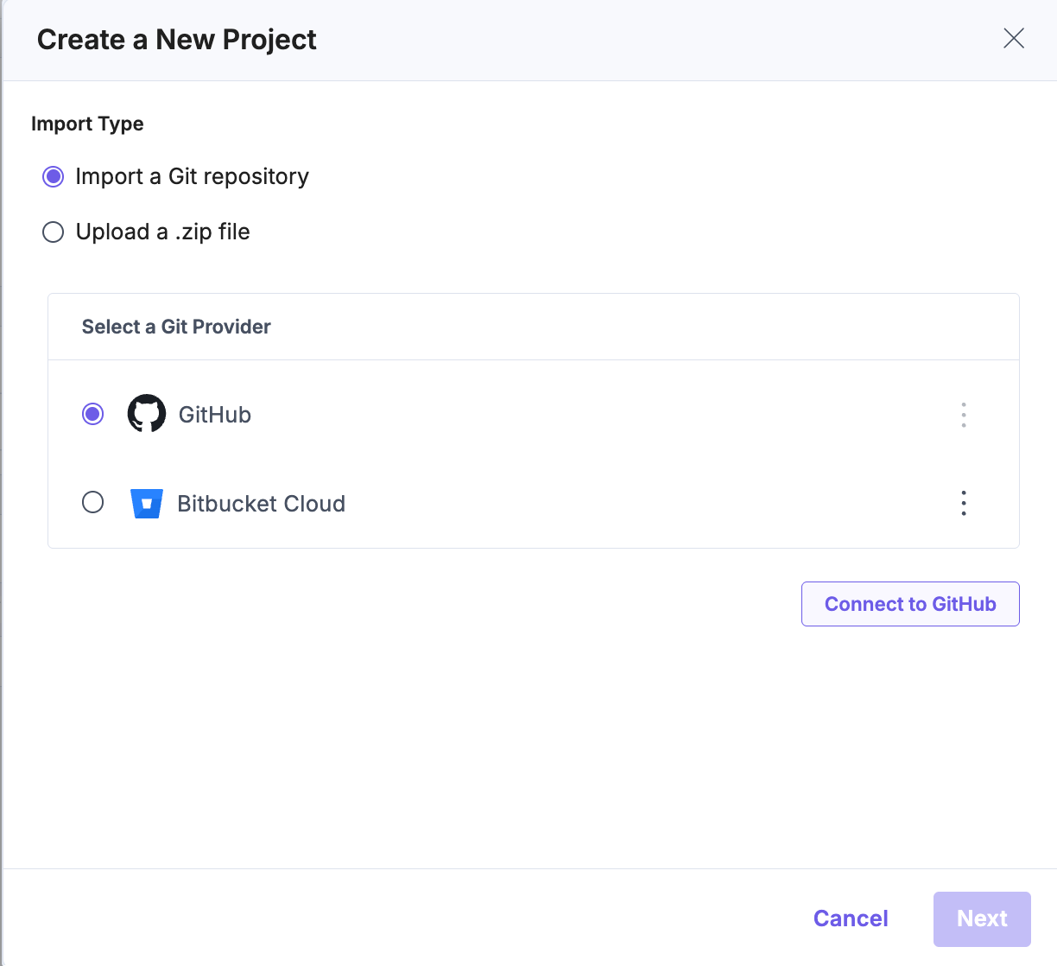
Task: Click the Bitbucket Cloud row label
Action: tap(261, 503)
